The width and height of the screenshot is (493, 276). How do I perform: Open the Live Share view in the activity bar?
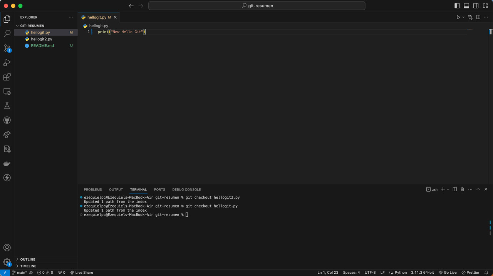[x=7, y=135]
